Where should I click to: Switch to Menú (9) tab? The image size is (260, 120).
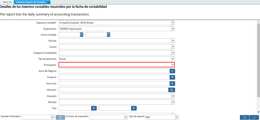coord(7,2)
